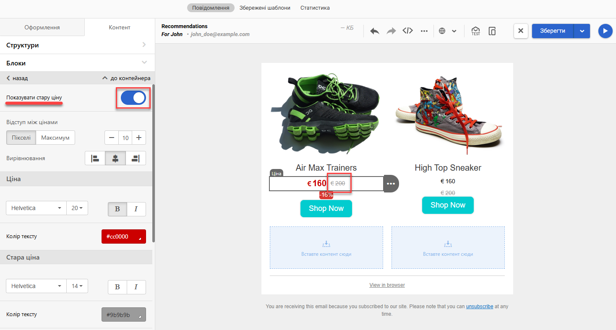Select the Контент tab
This screenshot has width=616, height=330.
(x=120, y=27)
